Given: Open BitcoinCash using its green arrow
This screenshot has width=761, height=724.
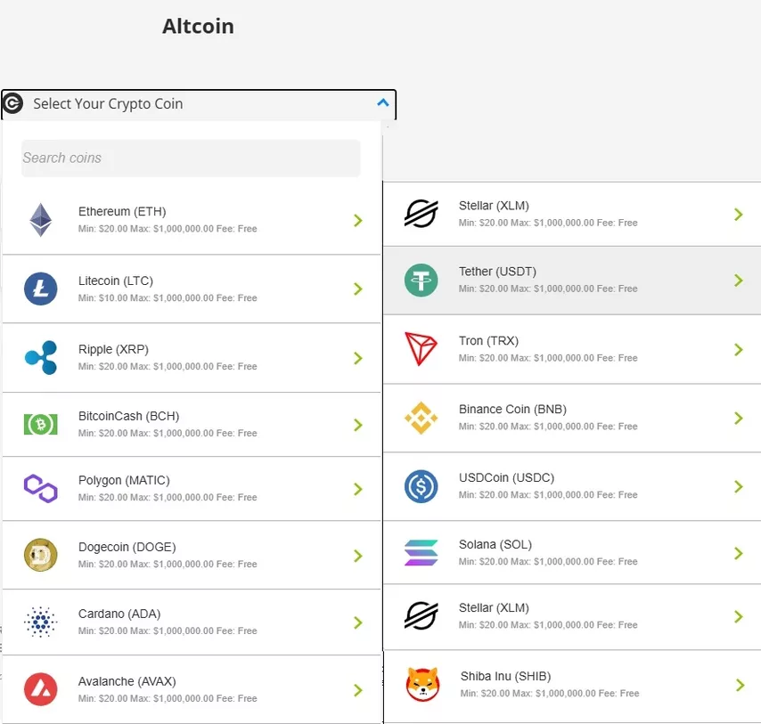Looking at the screenshot, I should click(x=358, y=426).
